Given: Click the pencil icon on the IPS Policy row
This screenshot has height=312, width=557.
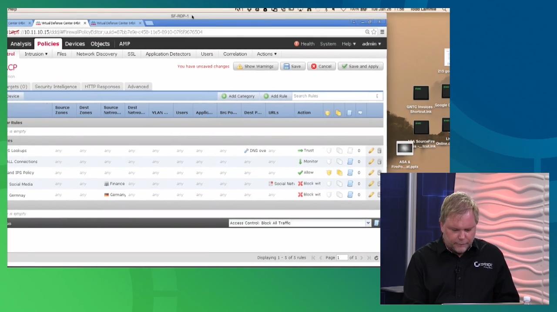Looking at the screenshot, I should (x=371, y=173).
